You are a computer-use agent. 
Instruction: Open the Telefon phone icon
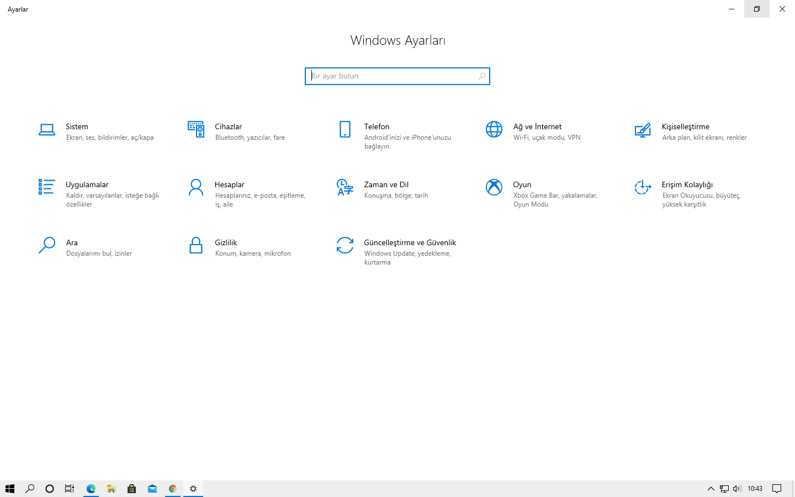pos(345,129)
